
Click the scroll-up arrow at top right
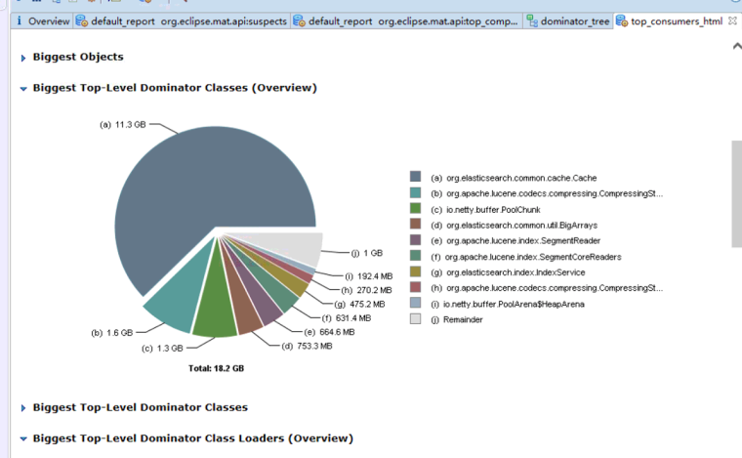[737, 46]
